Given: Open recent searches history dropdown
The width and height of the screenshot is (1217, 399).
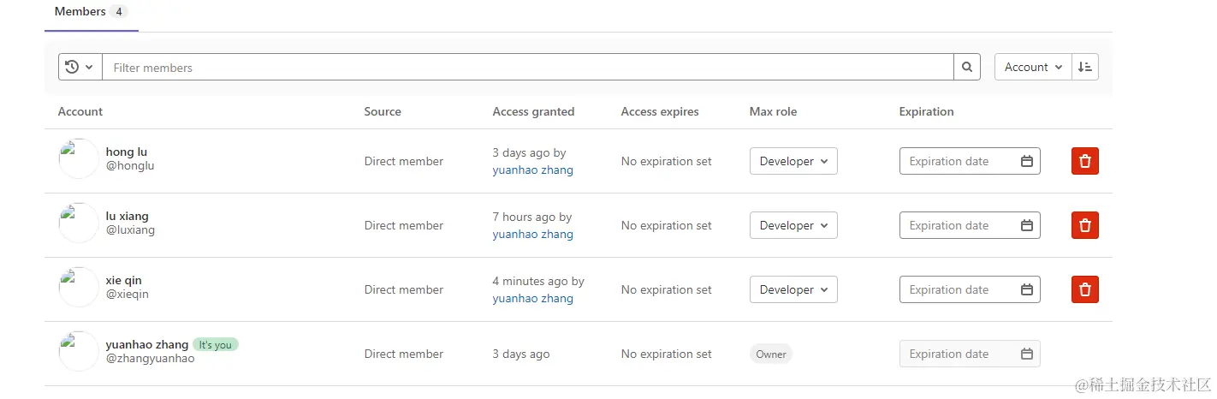Looking at the screenshot, I should [80, 67].
